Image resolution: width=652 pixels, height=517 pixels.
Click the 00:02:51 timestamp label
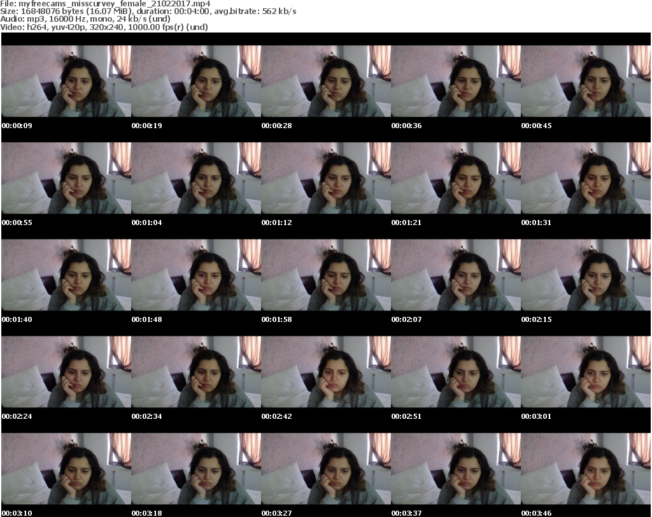406,416
